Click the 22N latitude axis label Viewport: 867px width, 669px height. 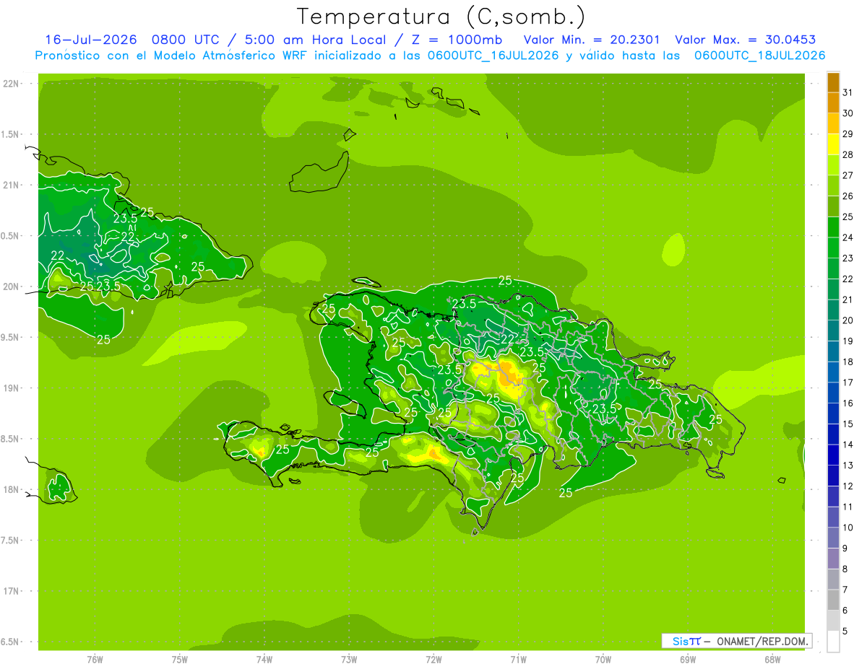tap(12, 84)
